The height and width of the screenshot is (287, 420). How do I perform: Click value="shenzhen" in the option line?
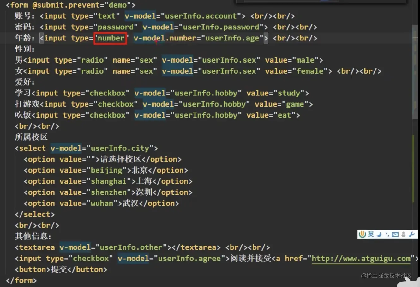tap(95, 192)
